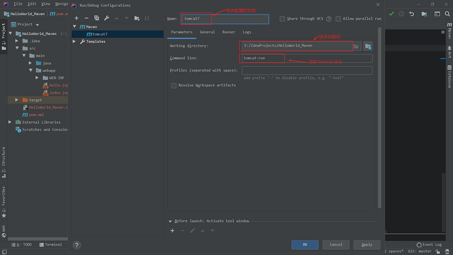This screenshot has width=453, height=255.
Task: Add a Before launch task
Action: tap(172, 231)
